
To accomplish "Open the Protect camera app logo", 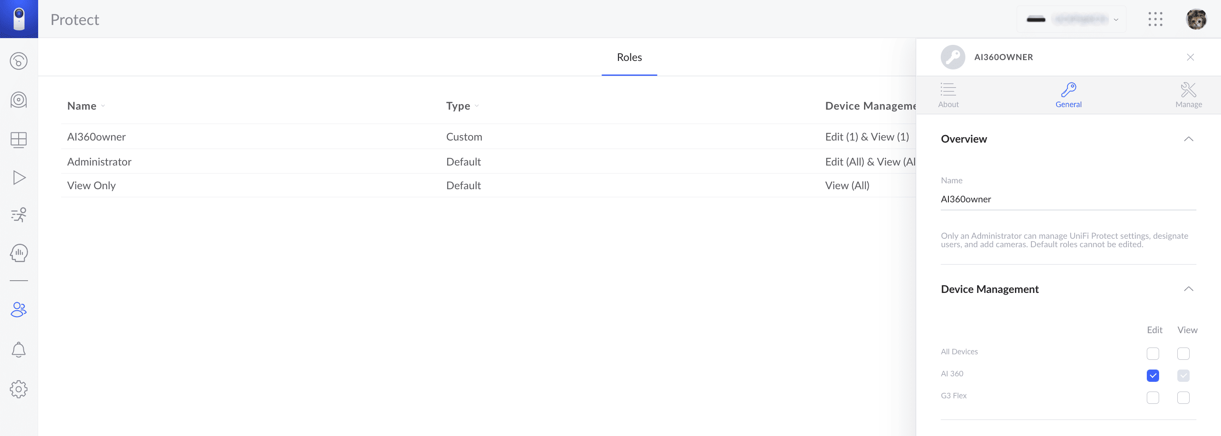I will (x=19, y=19).
